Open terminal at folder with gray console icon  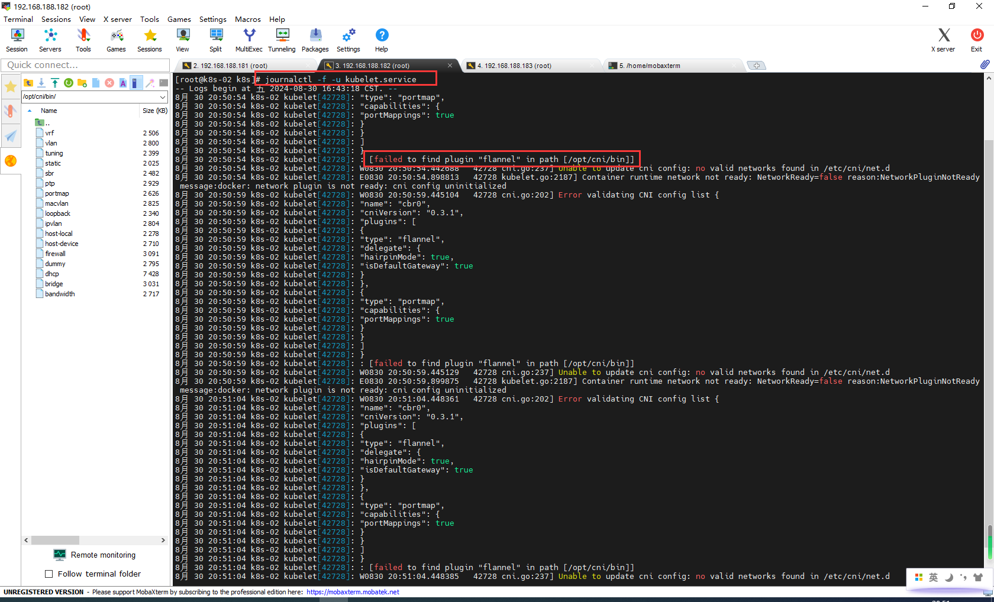click(164, 83)
